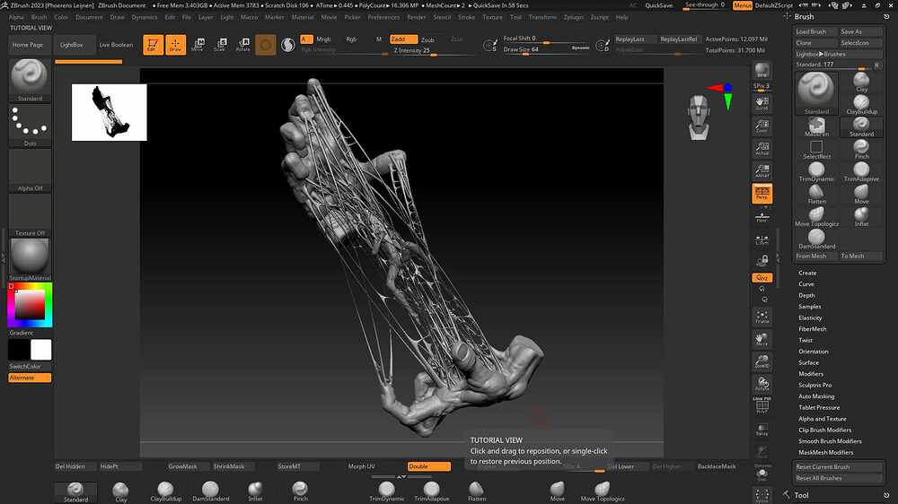Toggle Local Symmetry (L.Sym)
Image resolution: width=898 pixels, height=504 pixels.
[x=762, y=240]
